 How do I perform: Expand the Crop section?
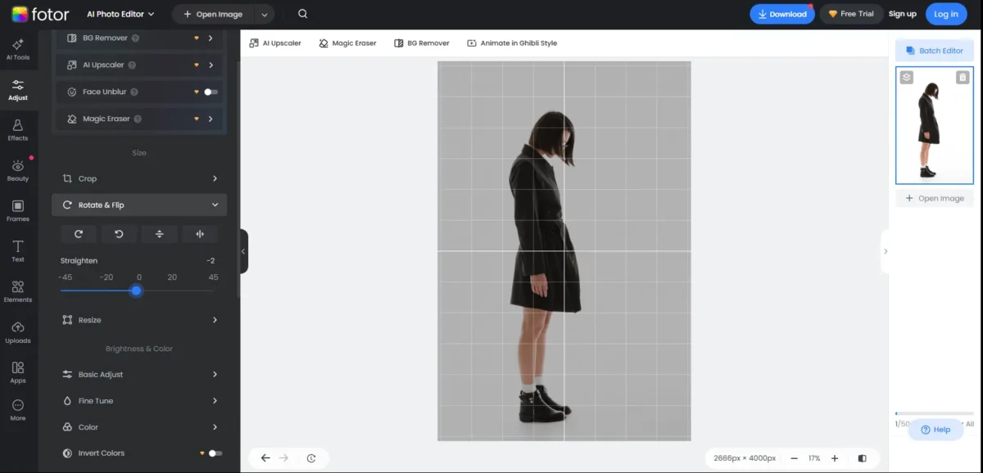pyautogui.click(x=139, y=178)
